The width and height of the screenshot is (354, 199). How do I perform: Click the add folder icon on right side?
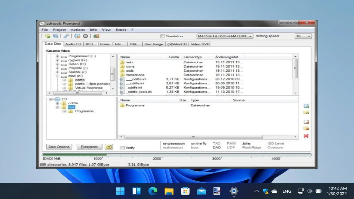306,112
